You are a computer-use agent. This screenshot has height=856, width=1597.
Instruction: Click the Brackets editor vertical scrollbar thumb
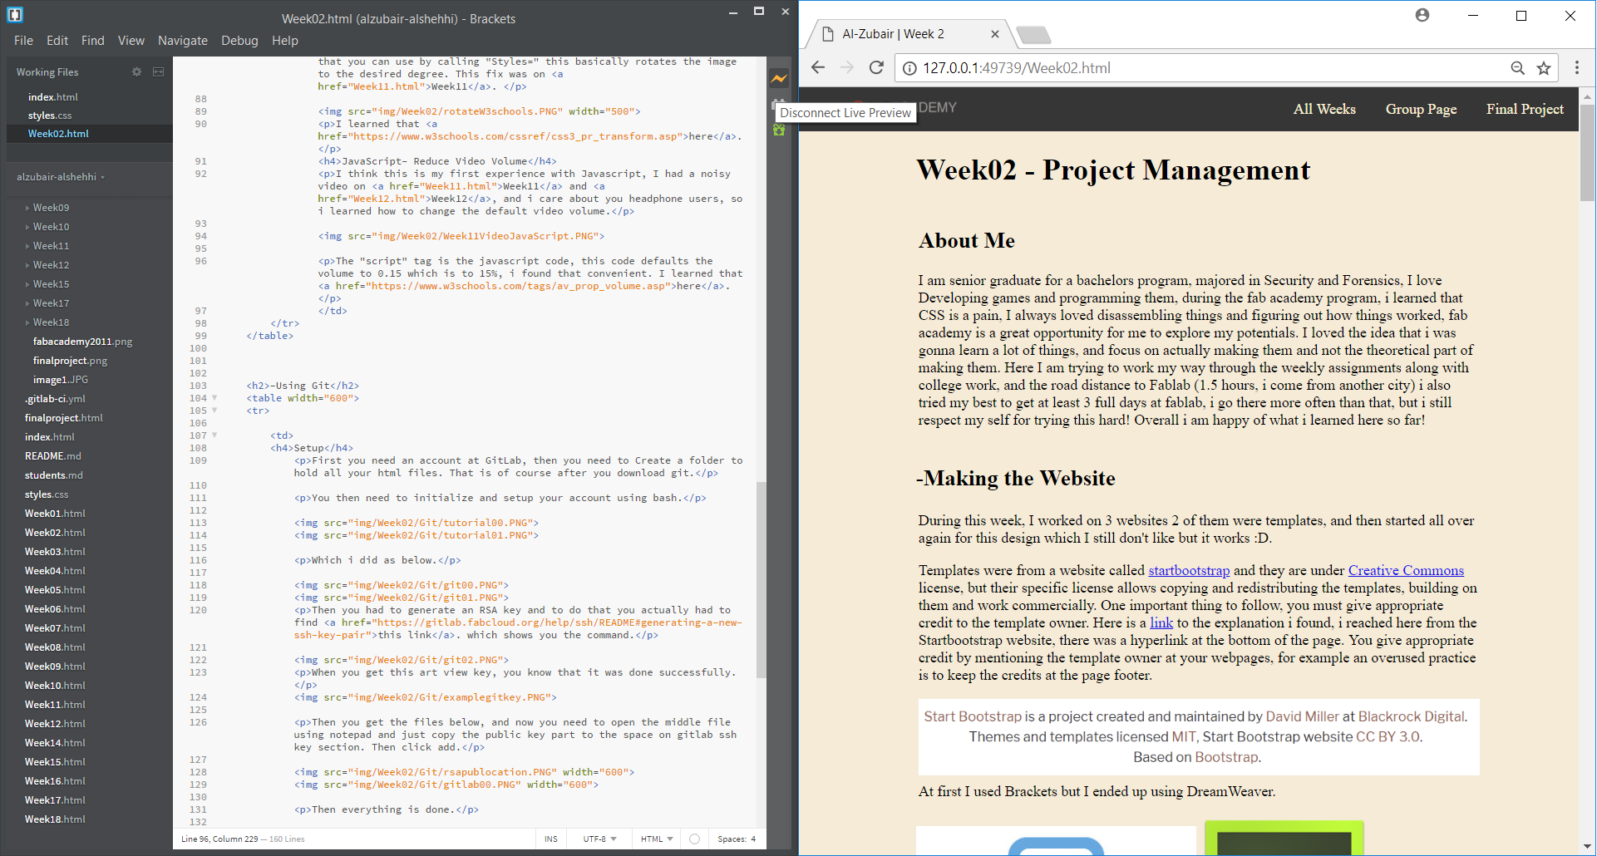click(x=761, y=580)
